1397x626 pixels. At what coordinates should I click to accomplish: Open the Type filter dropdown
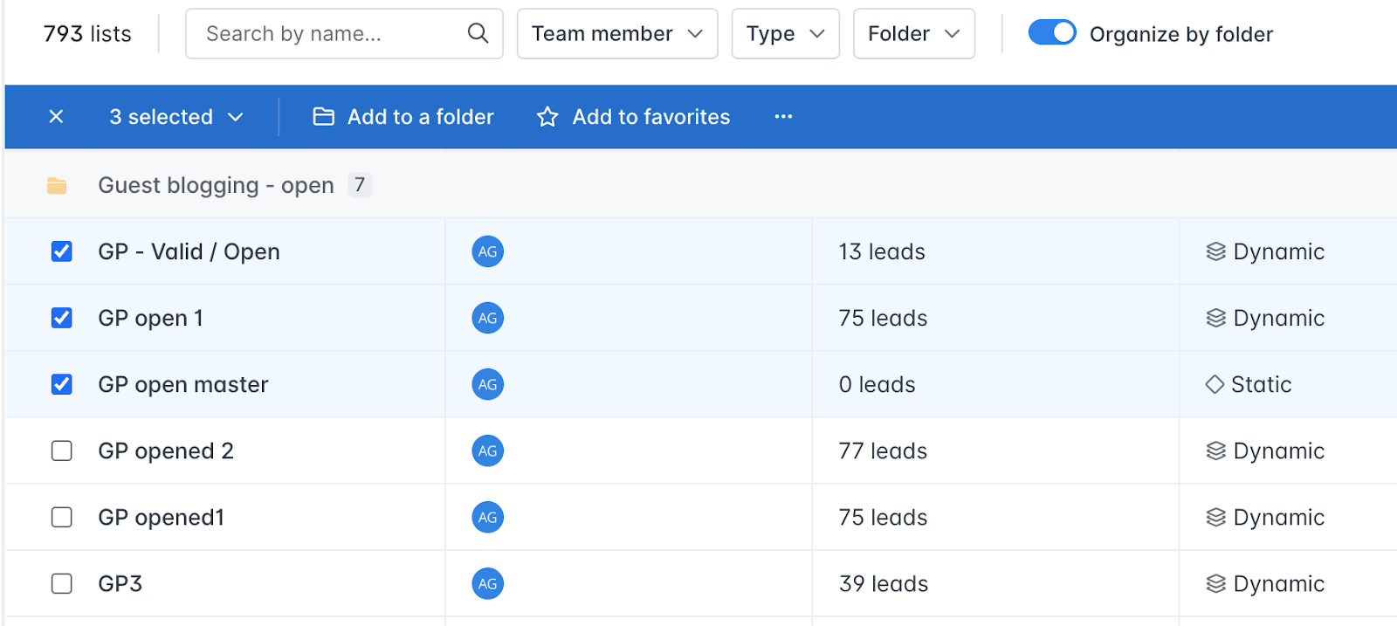pos(785,34)
